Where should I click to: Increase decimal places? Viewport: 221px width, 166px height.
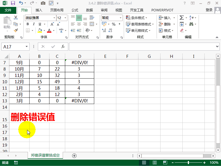pos(104,30)
